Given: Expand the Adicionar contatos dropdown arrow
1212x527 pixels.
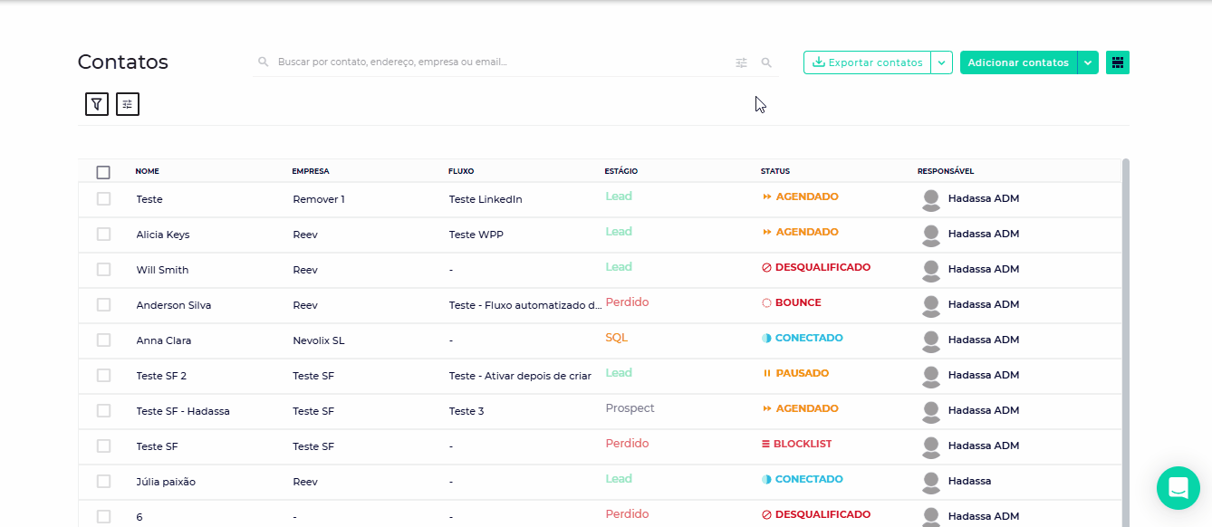Looking at the screenshot, I should pos(1088,62).
